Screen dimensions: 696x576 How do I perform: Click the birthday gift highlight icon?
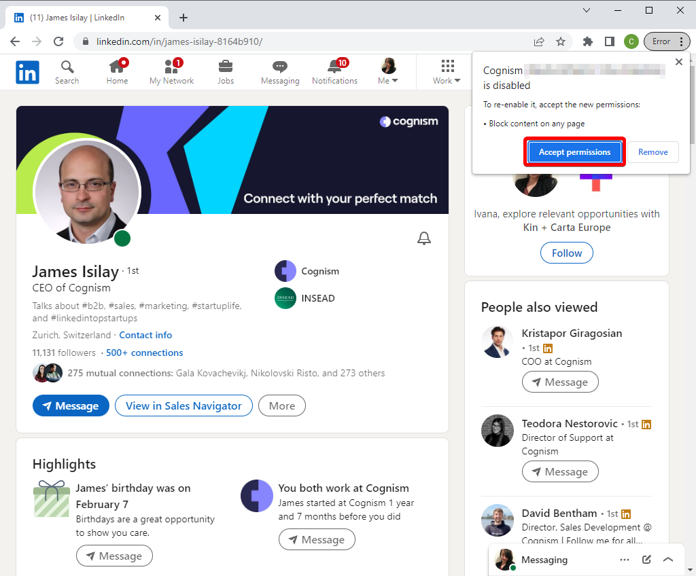[x=52, y=499]
